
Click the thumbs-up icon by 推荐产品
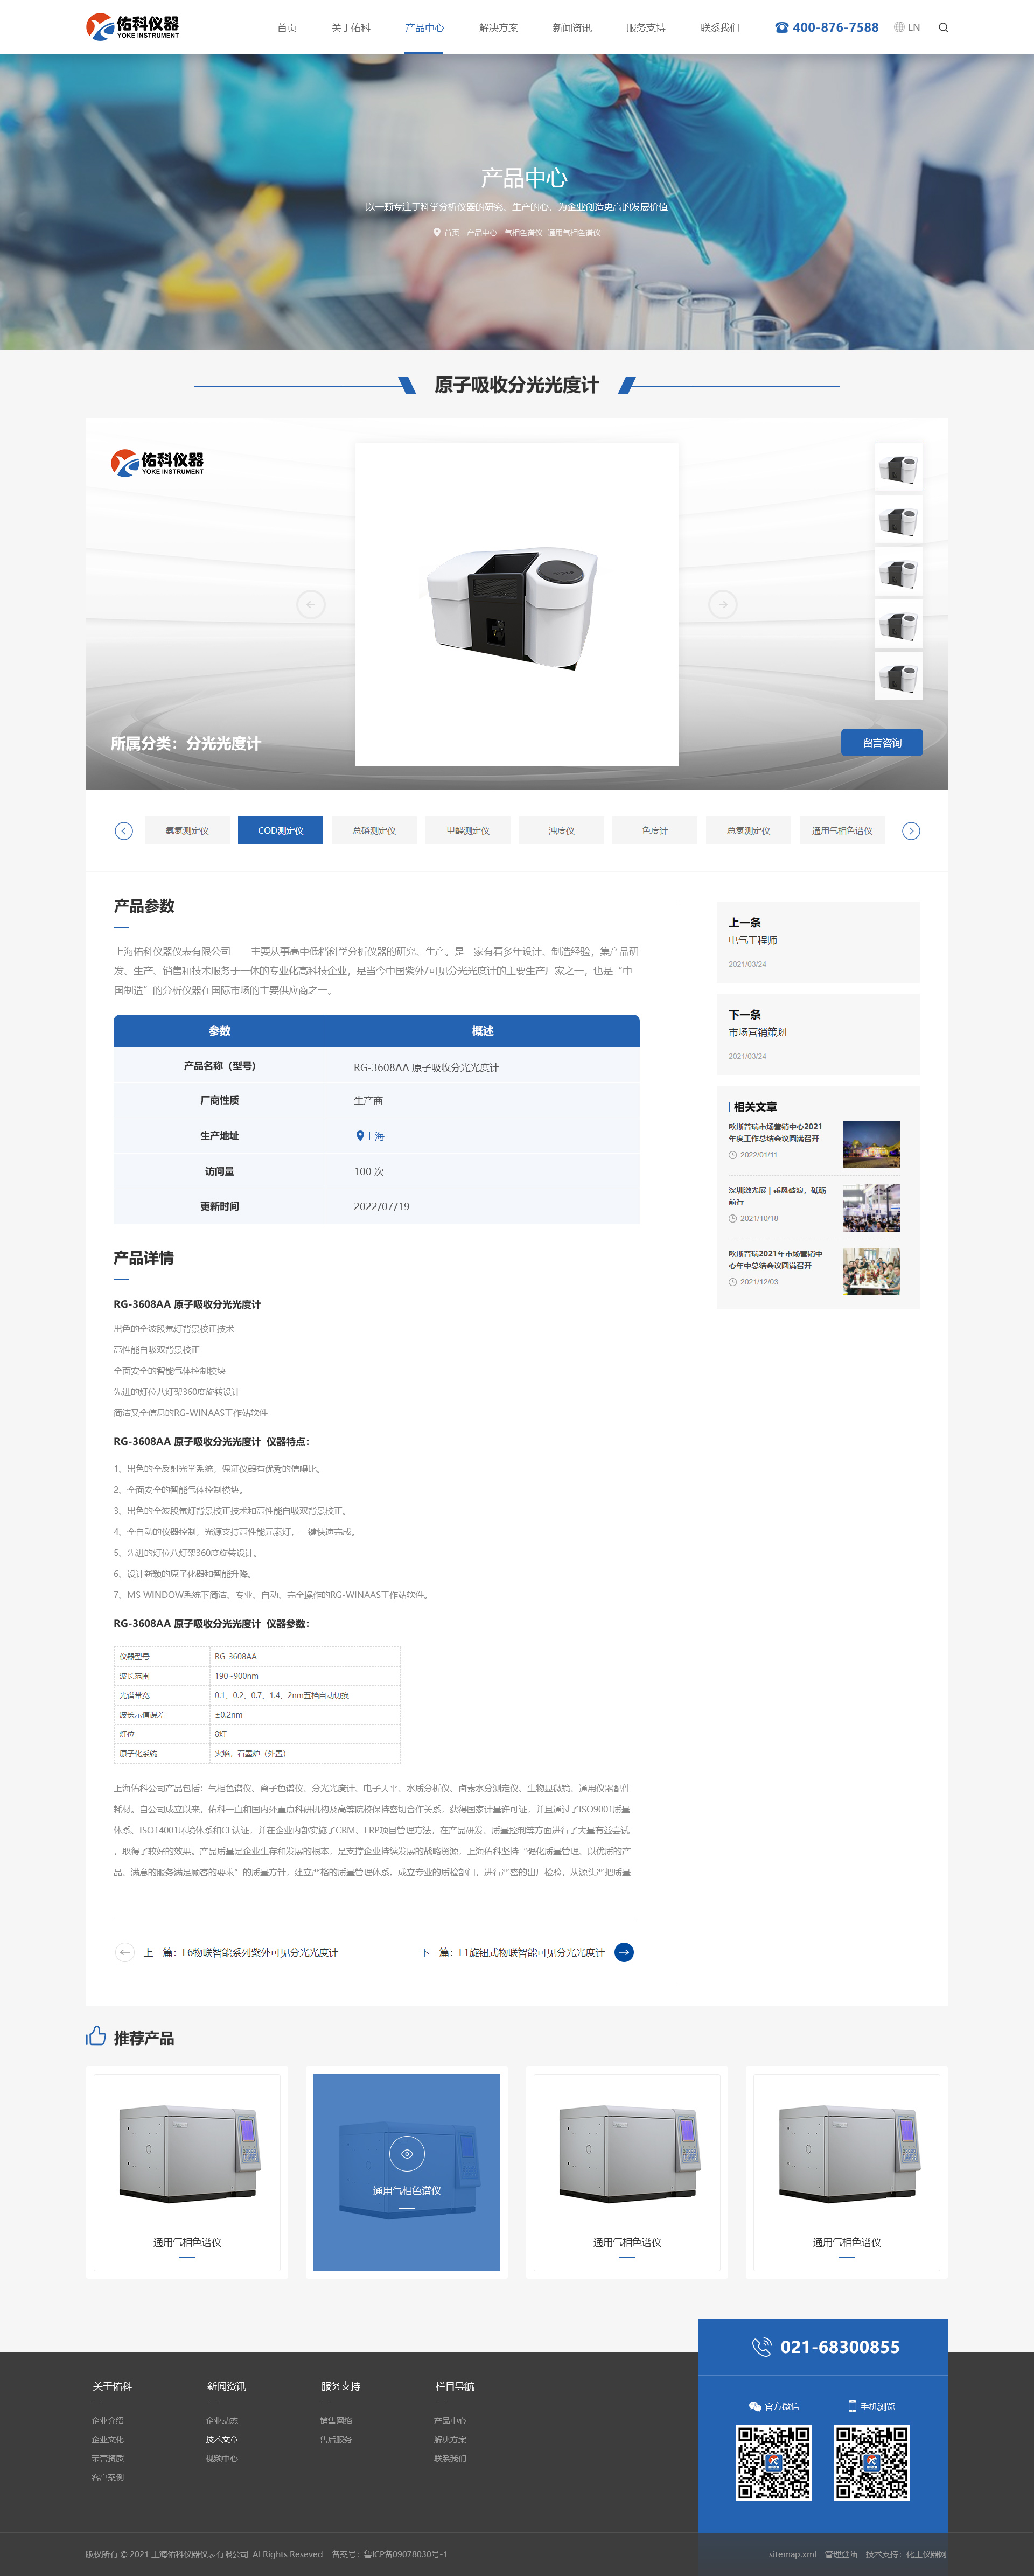click(x=96, y=2035)
